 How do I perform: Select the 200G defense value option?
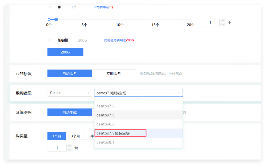[65, 52]
